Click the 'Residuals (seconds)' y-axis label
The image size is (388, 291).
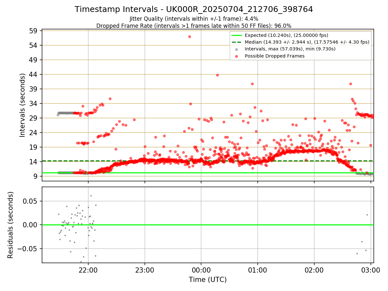(10, 225)
